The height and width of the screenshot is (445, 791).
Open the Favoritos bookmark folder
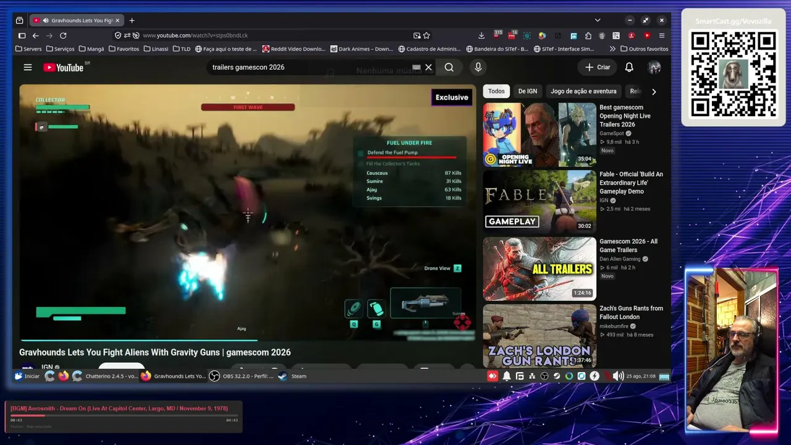(x=124, y=49)
